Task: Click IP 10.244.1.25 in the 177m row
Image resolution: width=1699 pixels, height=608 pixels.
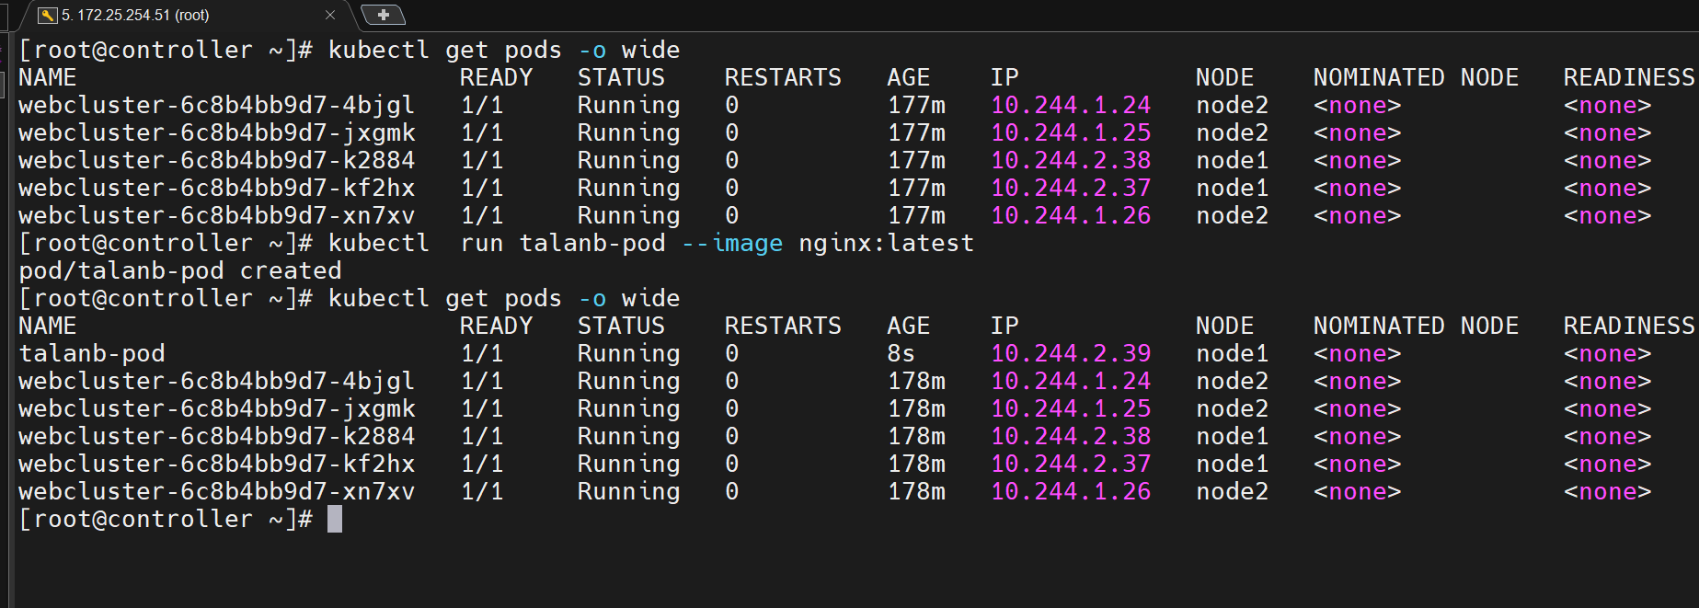Action: pyautogui.click(x=1071, y=132)
